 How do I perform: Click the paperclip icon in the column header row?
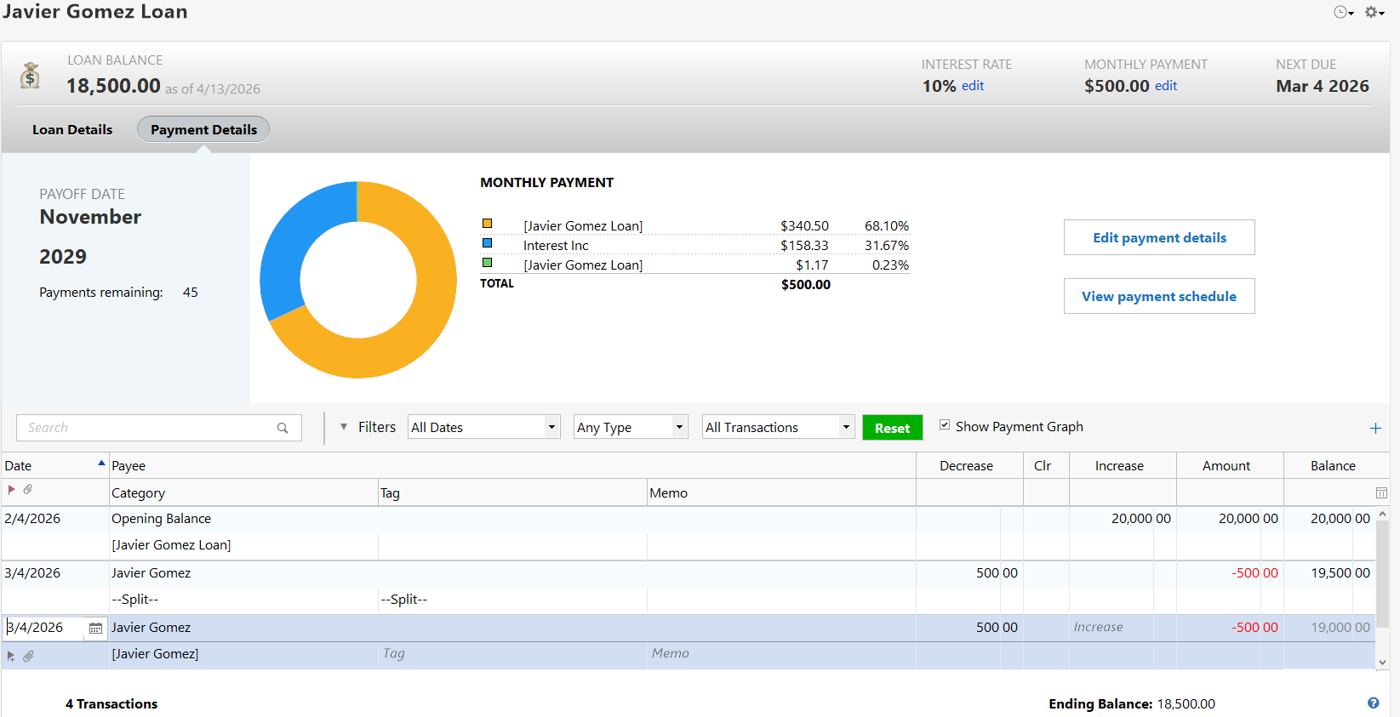tap(27, 489)
